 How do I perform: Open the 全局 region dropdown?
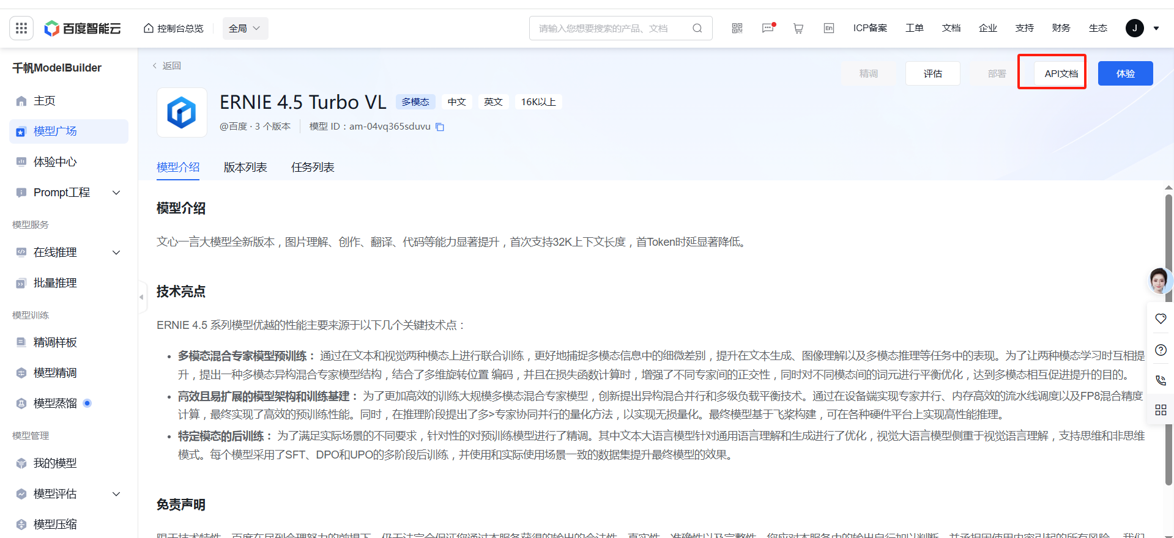(245, 28)
